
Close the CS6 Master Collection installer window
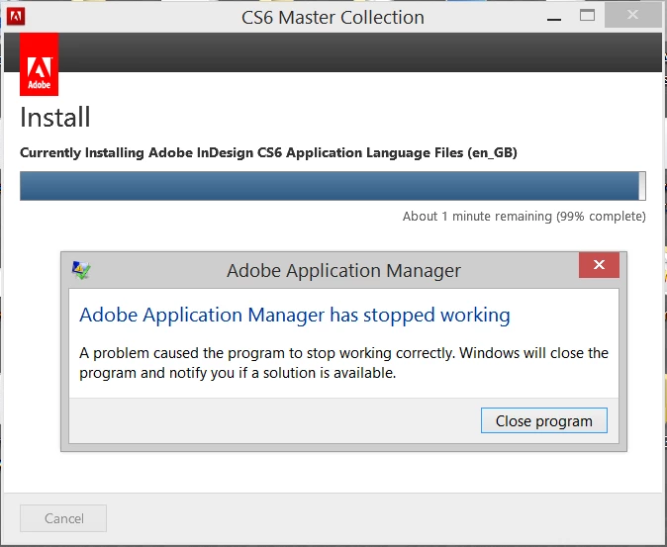point(632,15)
